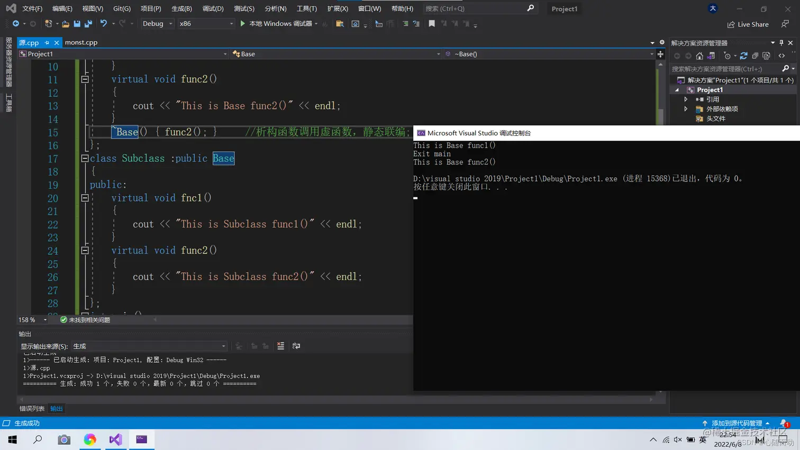Expand the 外部依赖项 node
Image resolution: width=800 pixels, height=450 pixels.
click(x=686, y=109)
